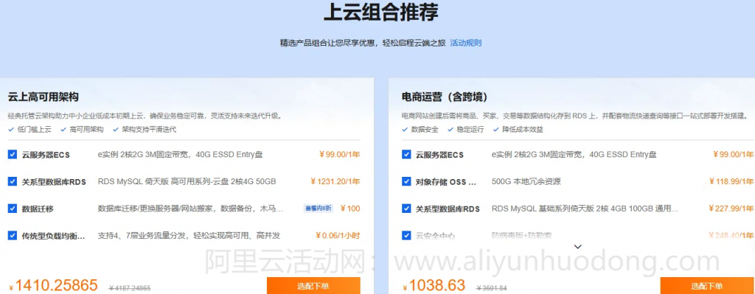Click the 电商网站创建后需将商品 card description

pos(574,116)
